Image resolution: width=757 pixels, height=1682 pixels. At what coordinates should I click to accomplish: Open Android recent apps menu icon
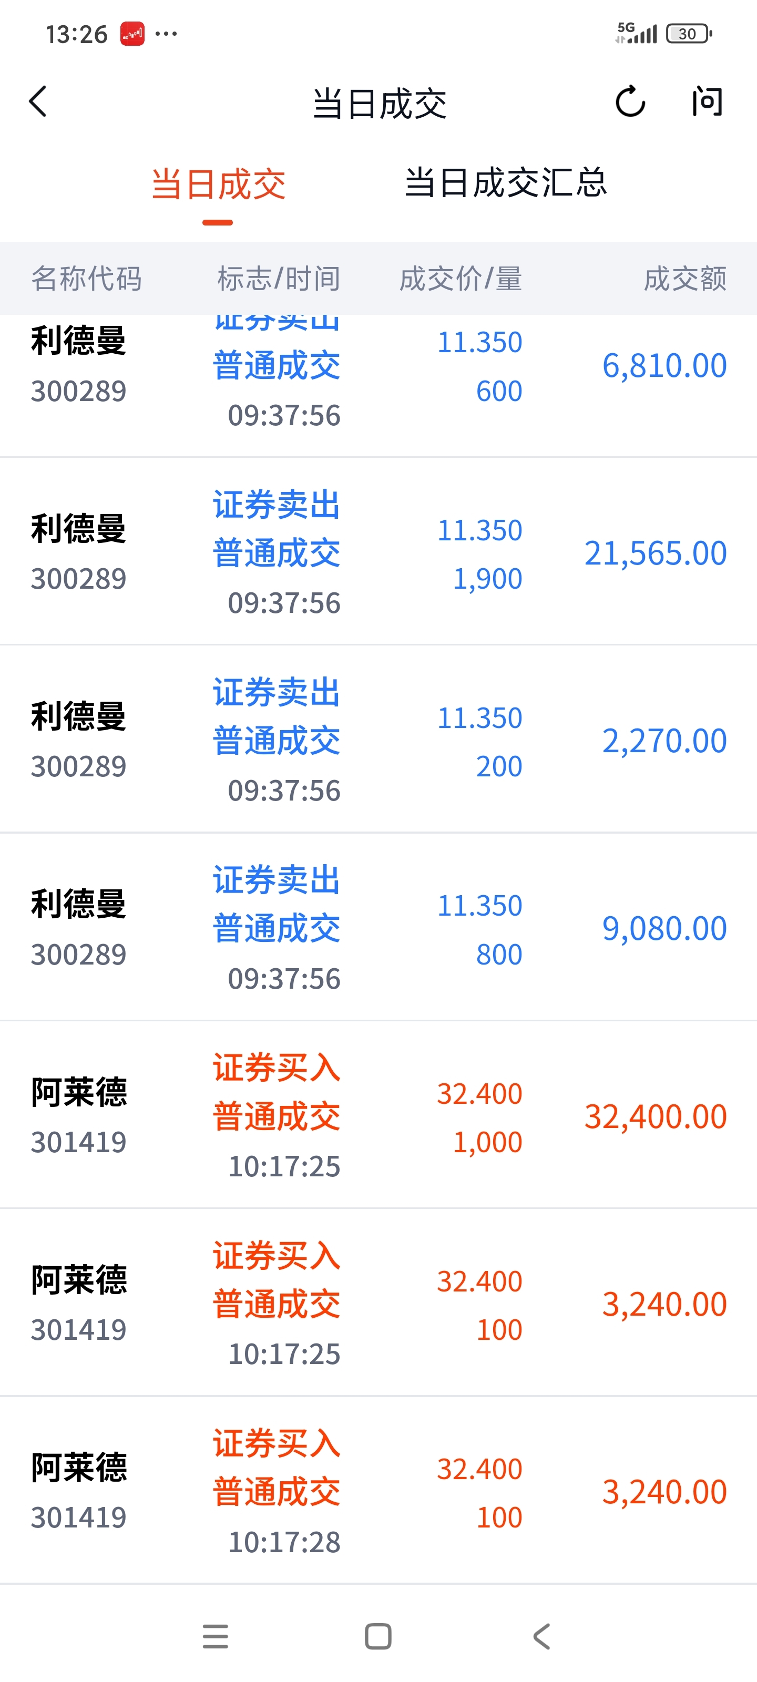pos(215,1636)
